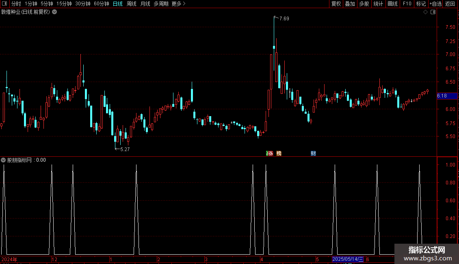Viewport: 459px width, 264px height.
Task: Switch to 周线 weekly chart
Action: pos(132,4)
